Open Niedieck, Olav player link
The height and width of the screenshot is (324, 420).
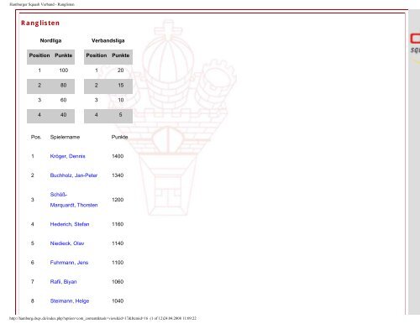[67, 243]
